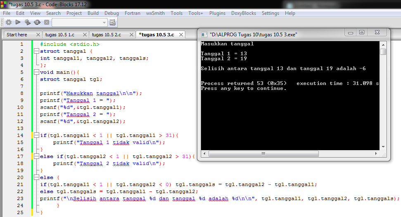Viewport: 401px width, 217px height.
Task: Click the show target dialog icon
Action: tap(112, 23)
